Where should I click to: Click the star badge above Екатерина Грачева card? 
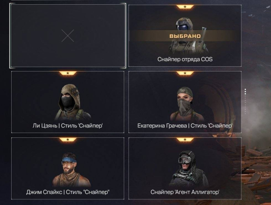point(185,73)
